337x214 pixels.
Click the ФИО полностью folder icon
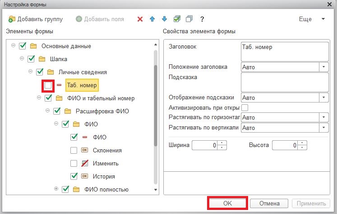pos(76,190)
